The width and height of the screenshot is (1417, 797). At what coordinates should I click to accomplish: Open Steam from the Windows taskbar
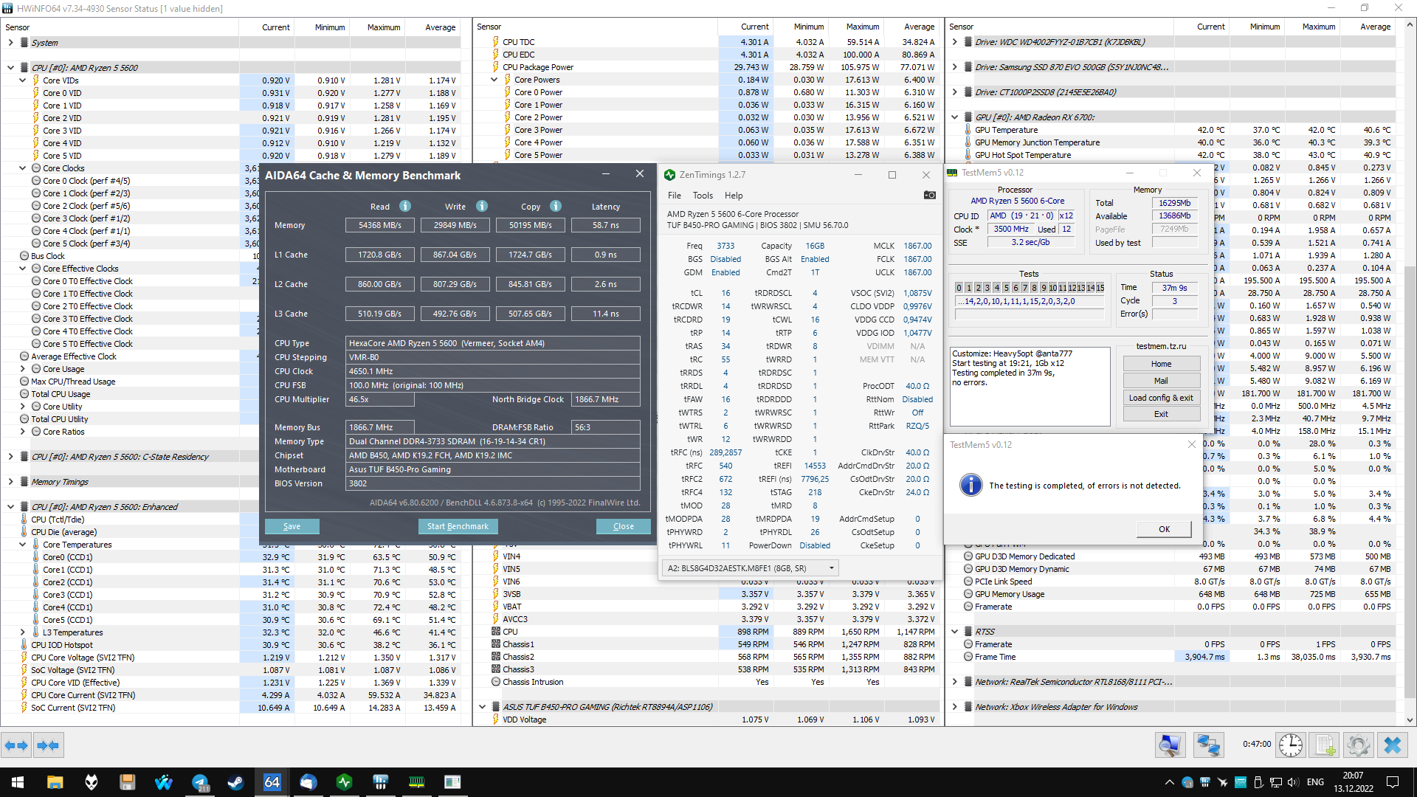[x=235, y=782]
